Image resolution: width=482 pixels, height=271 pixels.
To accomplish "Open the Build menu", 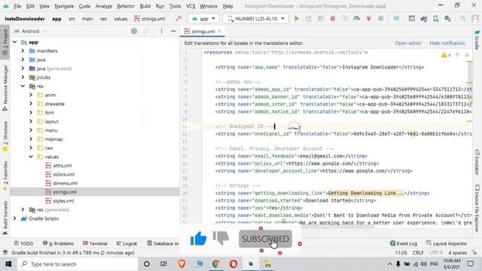I will 145,6.
